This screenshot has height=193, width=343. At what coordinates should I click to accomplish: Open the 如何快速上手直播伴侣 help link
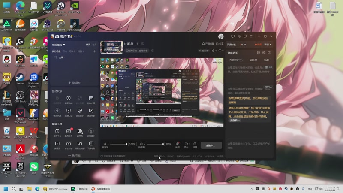113,156
